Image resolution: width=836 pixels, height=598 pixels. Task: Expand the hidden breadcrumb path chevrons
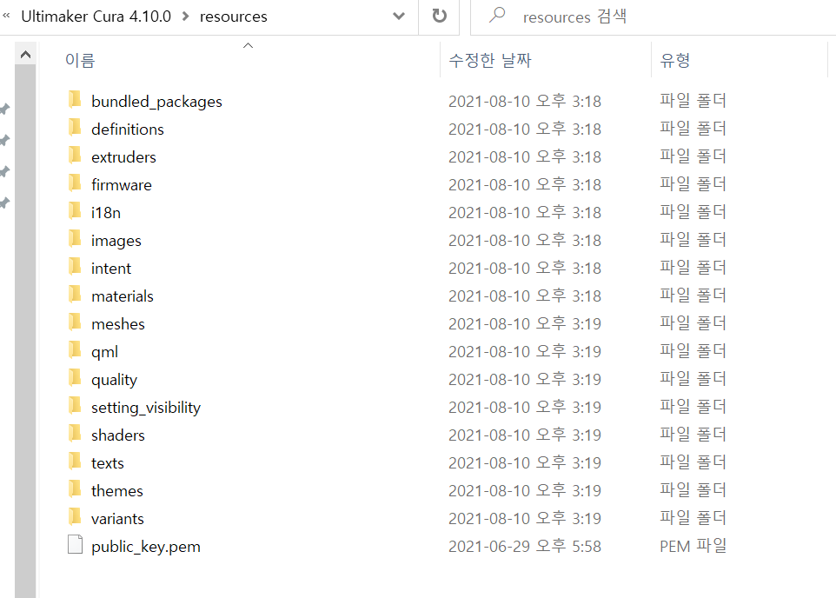[x=6, y=16]
